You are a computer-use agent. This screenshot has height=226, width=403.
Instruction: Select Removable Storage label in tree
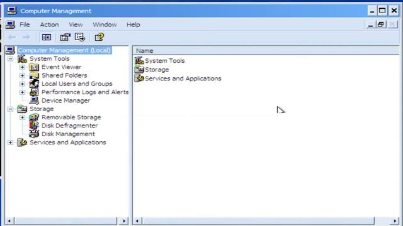coord(71,117)
